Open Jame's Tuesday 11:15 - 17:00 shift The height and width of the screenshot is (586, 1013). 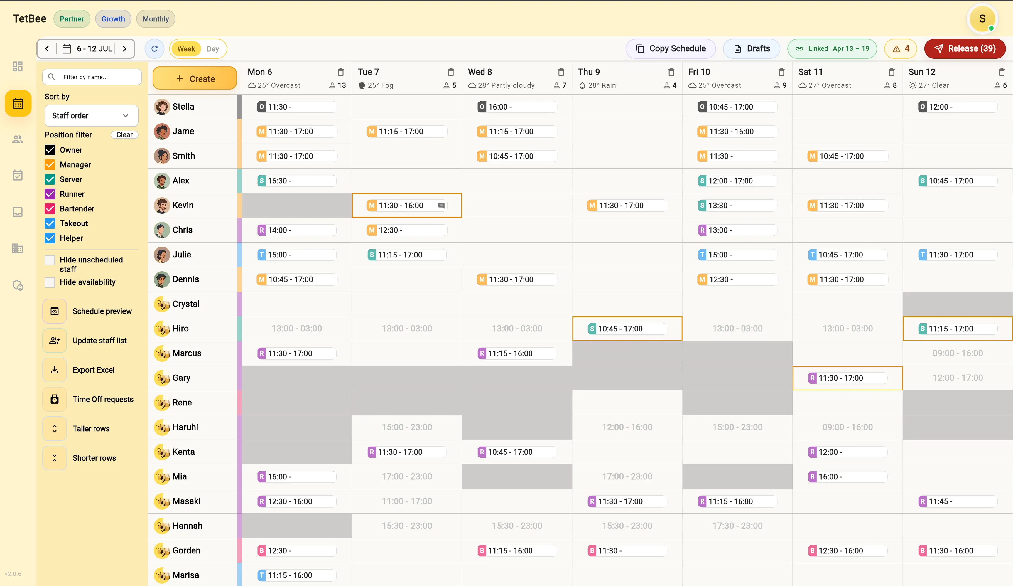point(407,132)
